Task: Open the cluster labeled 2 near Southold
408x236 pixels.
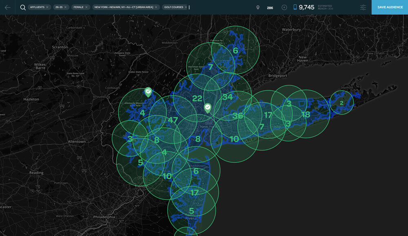Action: (x=341, y=103)
